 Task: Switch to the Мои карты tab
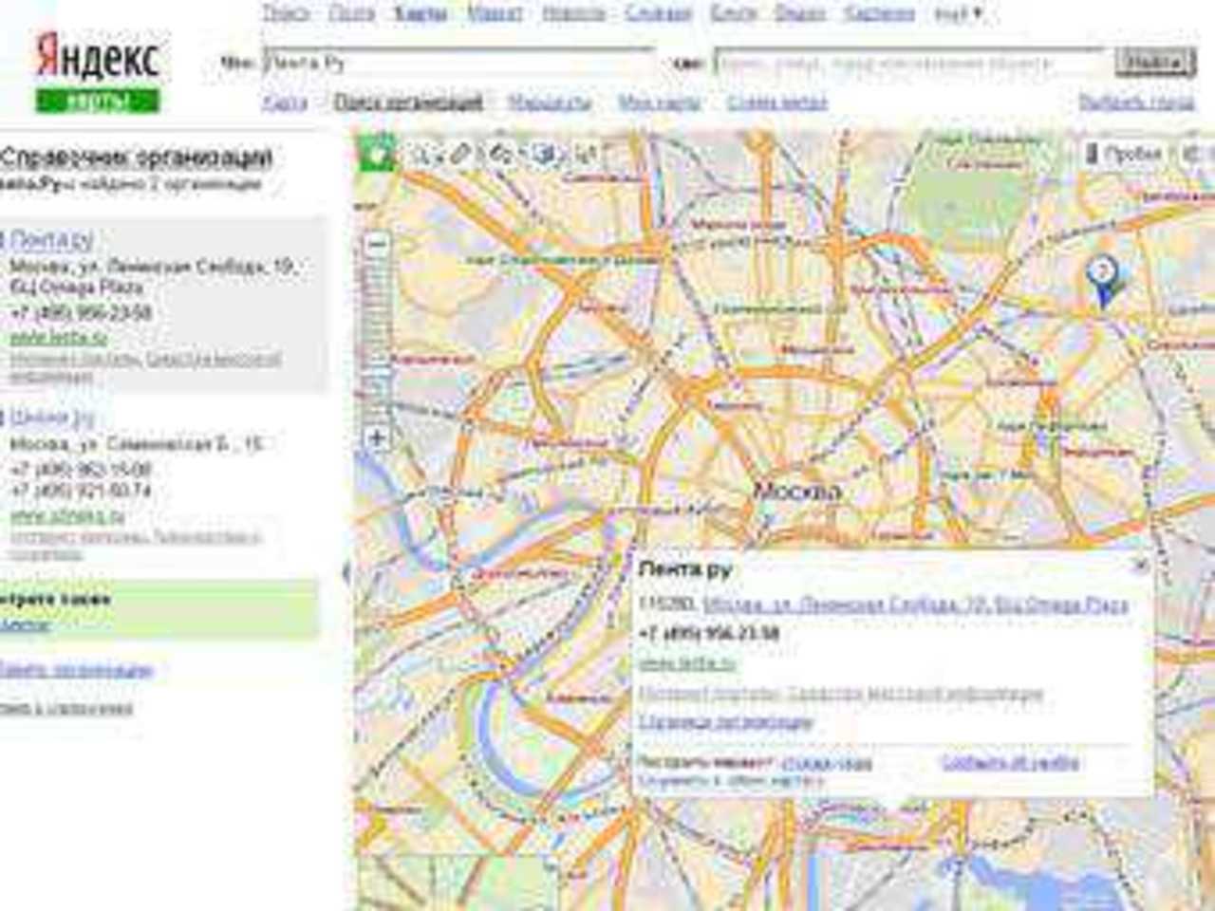660,102
